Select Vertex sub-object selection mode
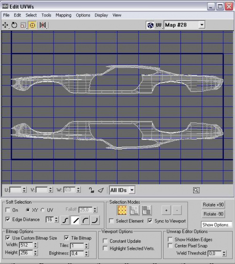Viewport: 235px width, 264px height. [x=122, y=210]
